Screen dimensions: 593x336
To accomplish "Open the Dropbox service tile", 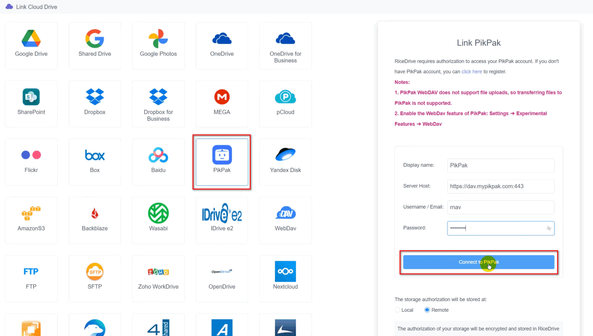I will pyautogui.click(x=95, y=104).
